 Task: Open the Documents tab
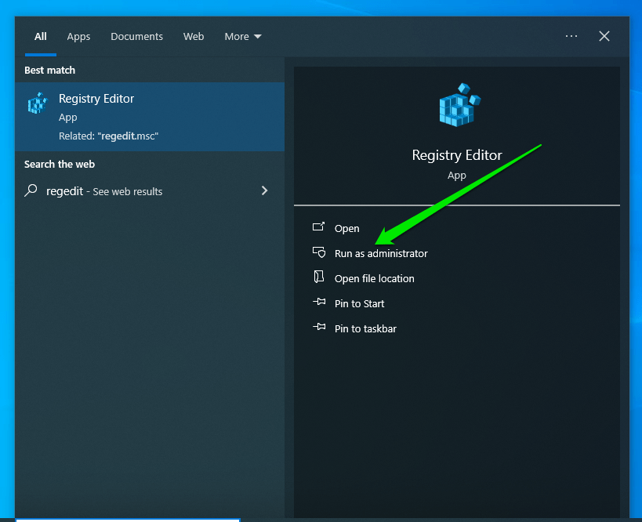click(x=136, y=36)
